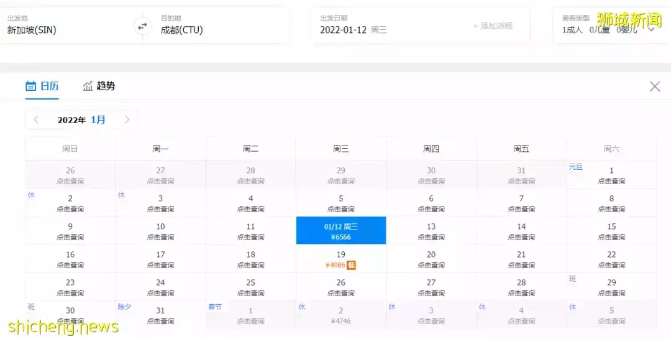Query fares for December 28 cell
Viewport: 671px width, 339px height.
coord(251,175)
